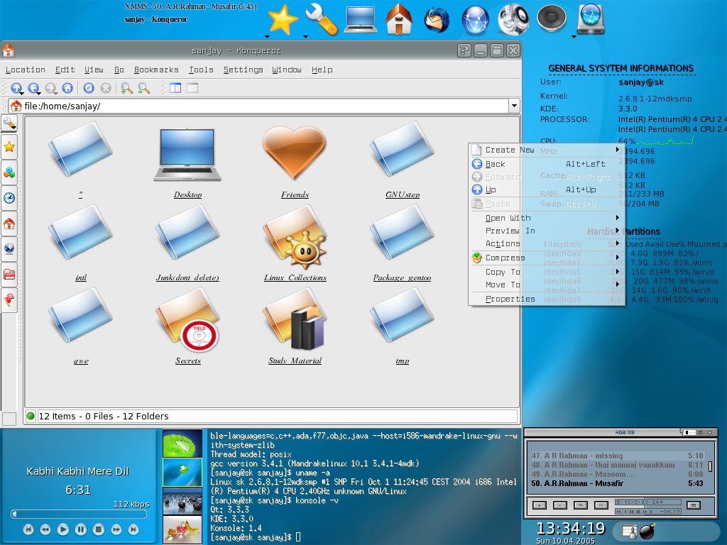Click the Actions entry in context menu
This screenshot has width=727, height=545.
[x=547, y=243]
